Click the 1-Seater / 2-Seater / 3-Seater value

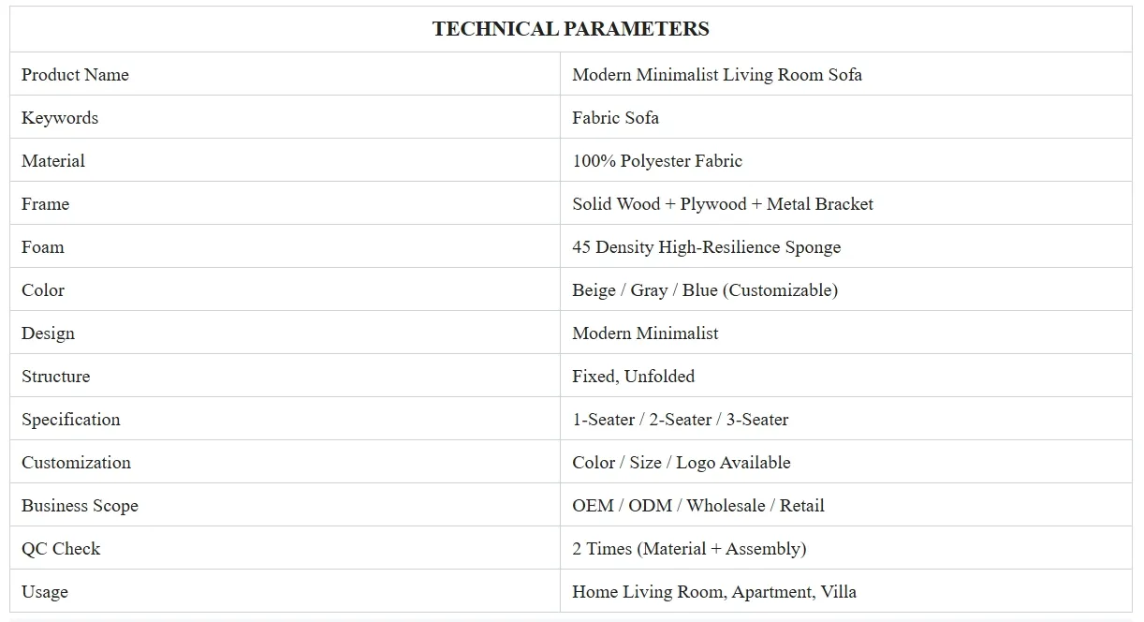click(680, 420)
